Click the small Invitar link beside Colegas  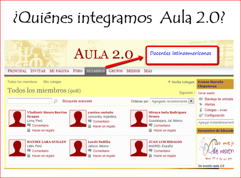[223, 110]
